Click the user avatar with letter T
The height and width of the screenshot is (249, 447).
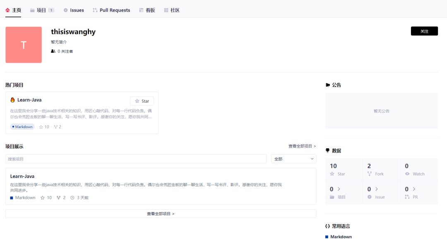[x=24, y=45]
